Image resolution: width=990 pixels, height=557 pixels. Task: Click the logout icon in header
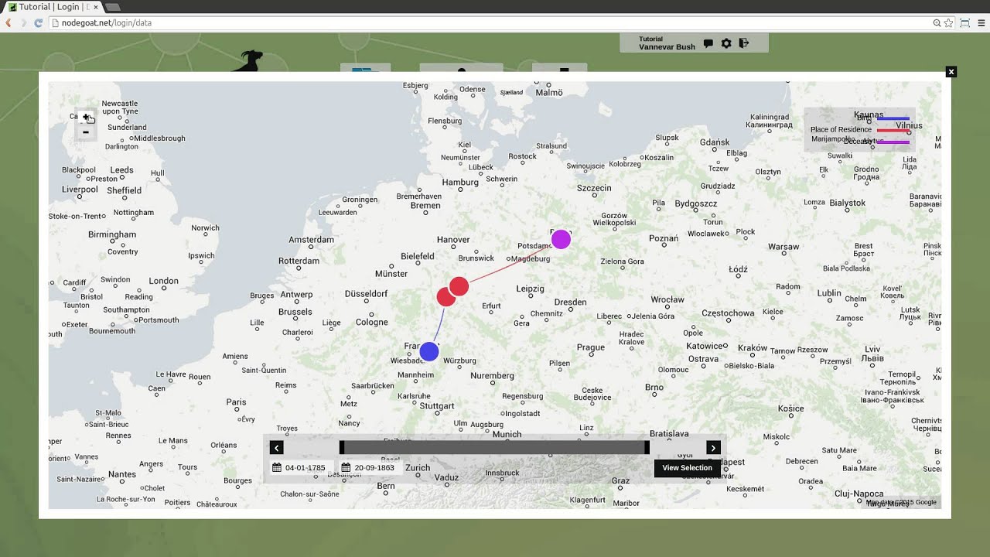744,43
